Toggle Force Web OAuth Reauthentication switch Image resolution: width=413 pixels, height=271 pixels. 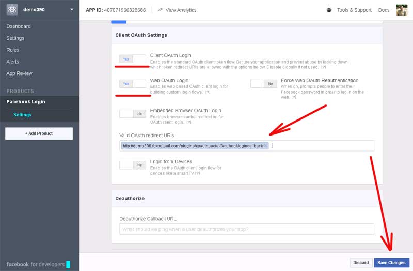[x=264, y=84]
